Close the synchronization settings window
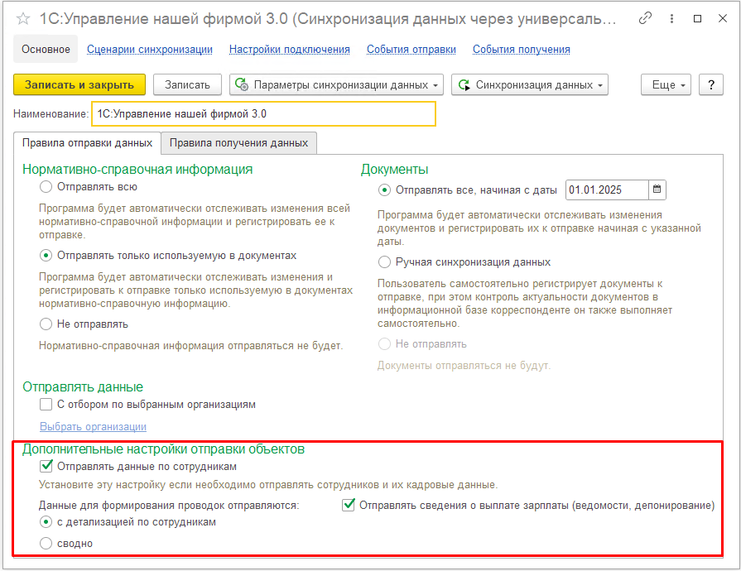The image size is (741, 571). coord(722,17)
